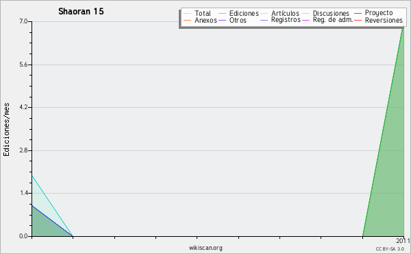Click the green Ediciones legend line swatch
This screenshot has height=254, width=411.
click(222, 13)
